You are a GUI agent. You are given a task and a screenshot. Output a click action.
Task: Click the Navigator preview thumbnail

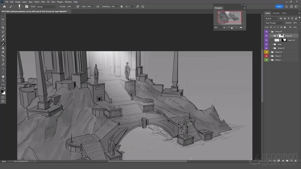(229, 18)
